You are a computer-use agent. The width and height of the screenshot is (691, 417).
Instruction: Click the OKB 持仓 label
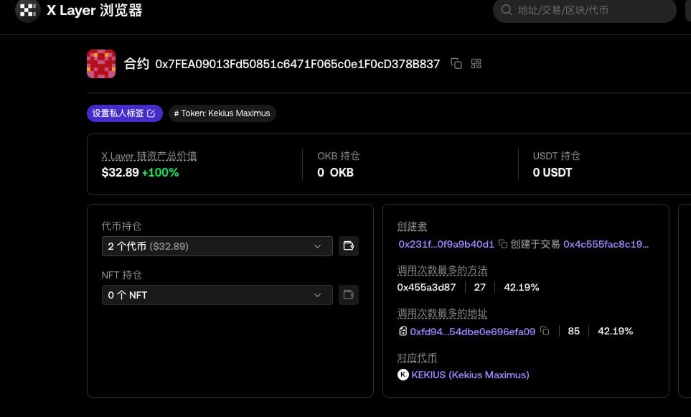pyautogui.click(x=339, y=156)
